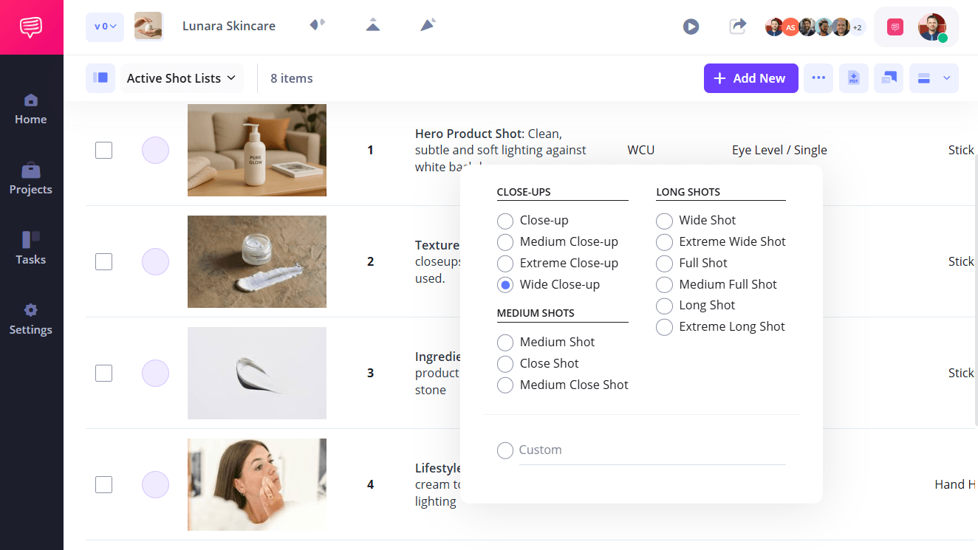
Task: Open the three-dots more options menu
Action: pos(818,78)
